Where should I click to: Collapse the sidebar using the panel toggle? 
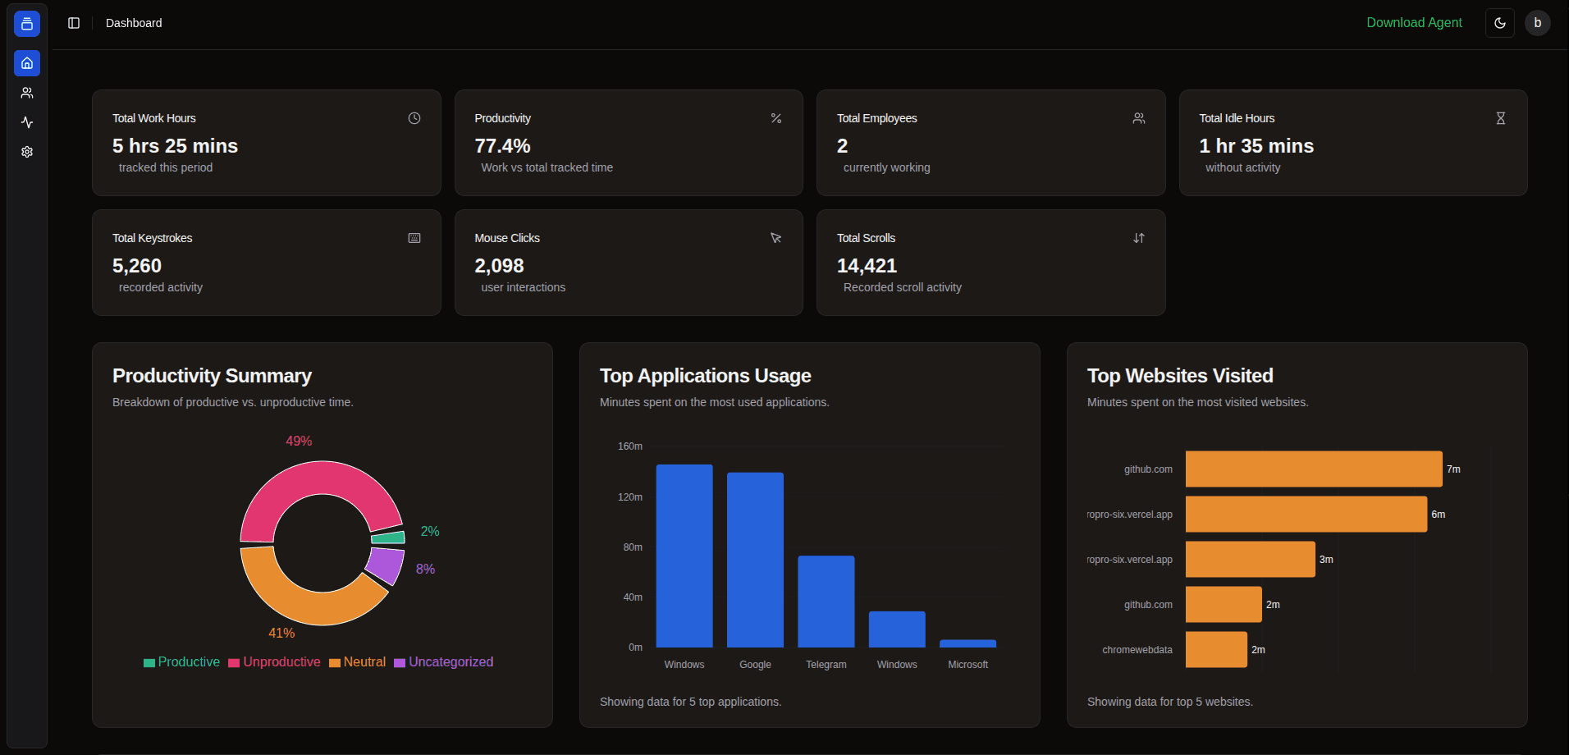74,23
